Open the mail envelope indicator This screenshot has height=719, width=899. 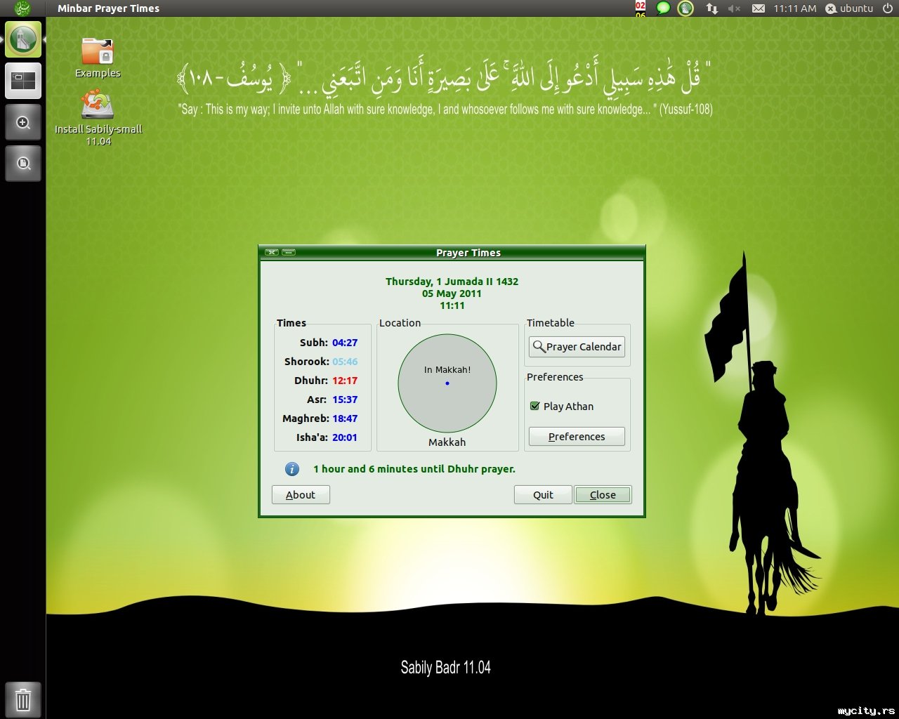pyautogui.click(x=759, y=8)
